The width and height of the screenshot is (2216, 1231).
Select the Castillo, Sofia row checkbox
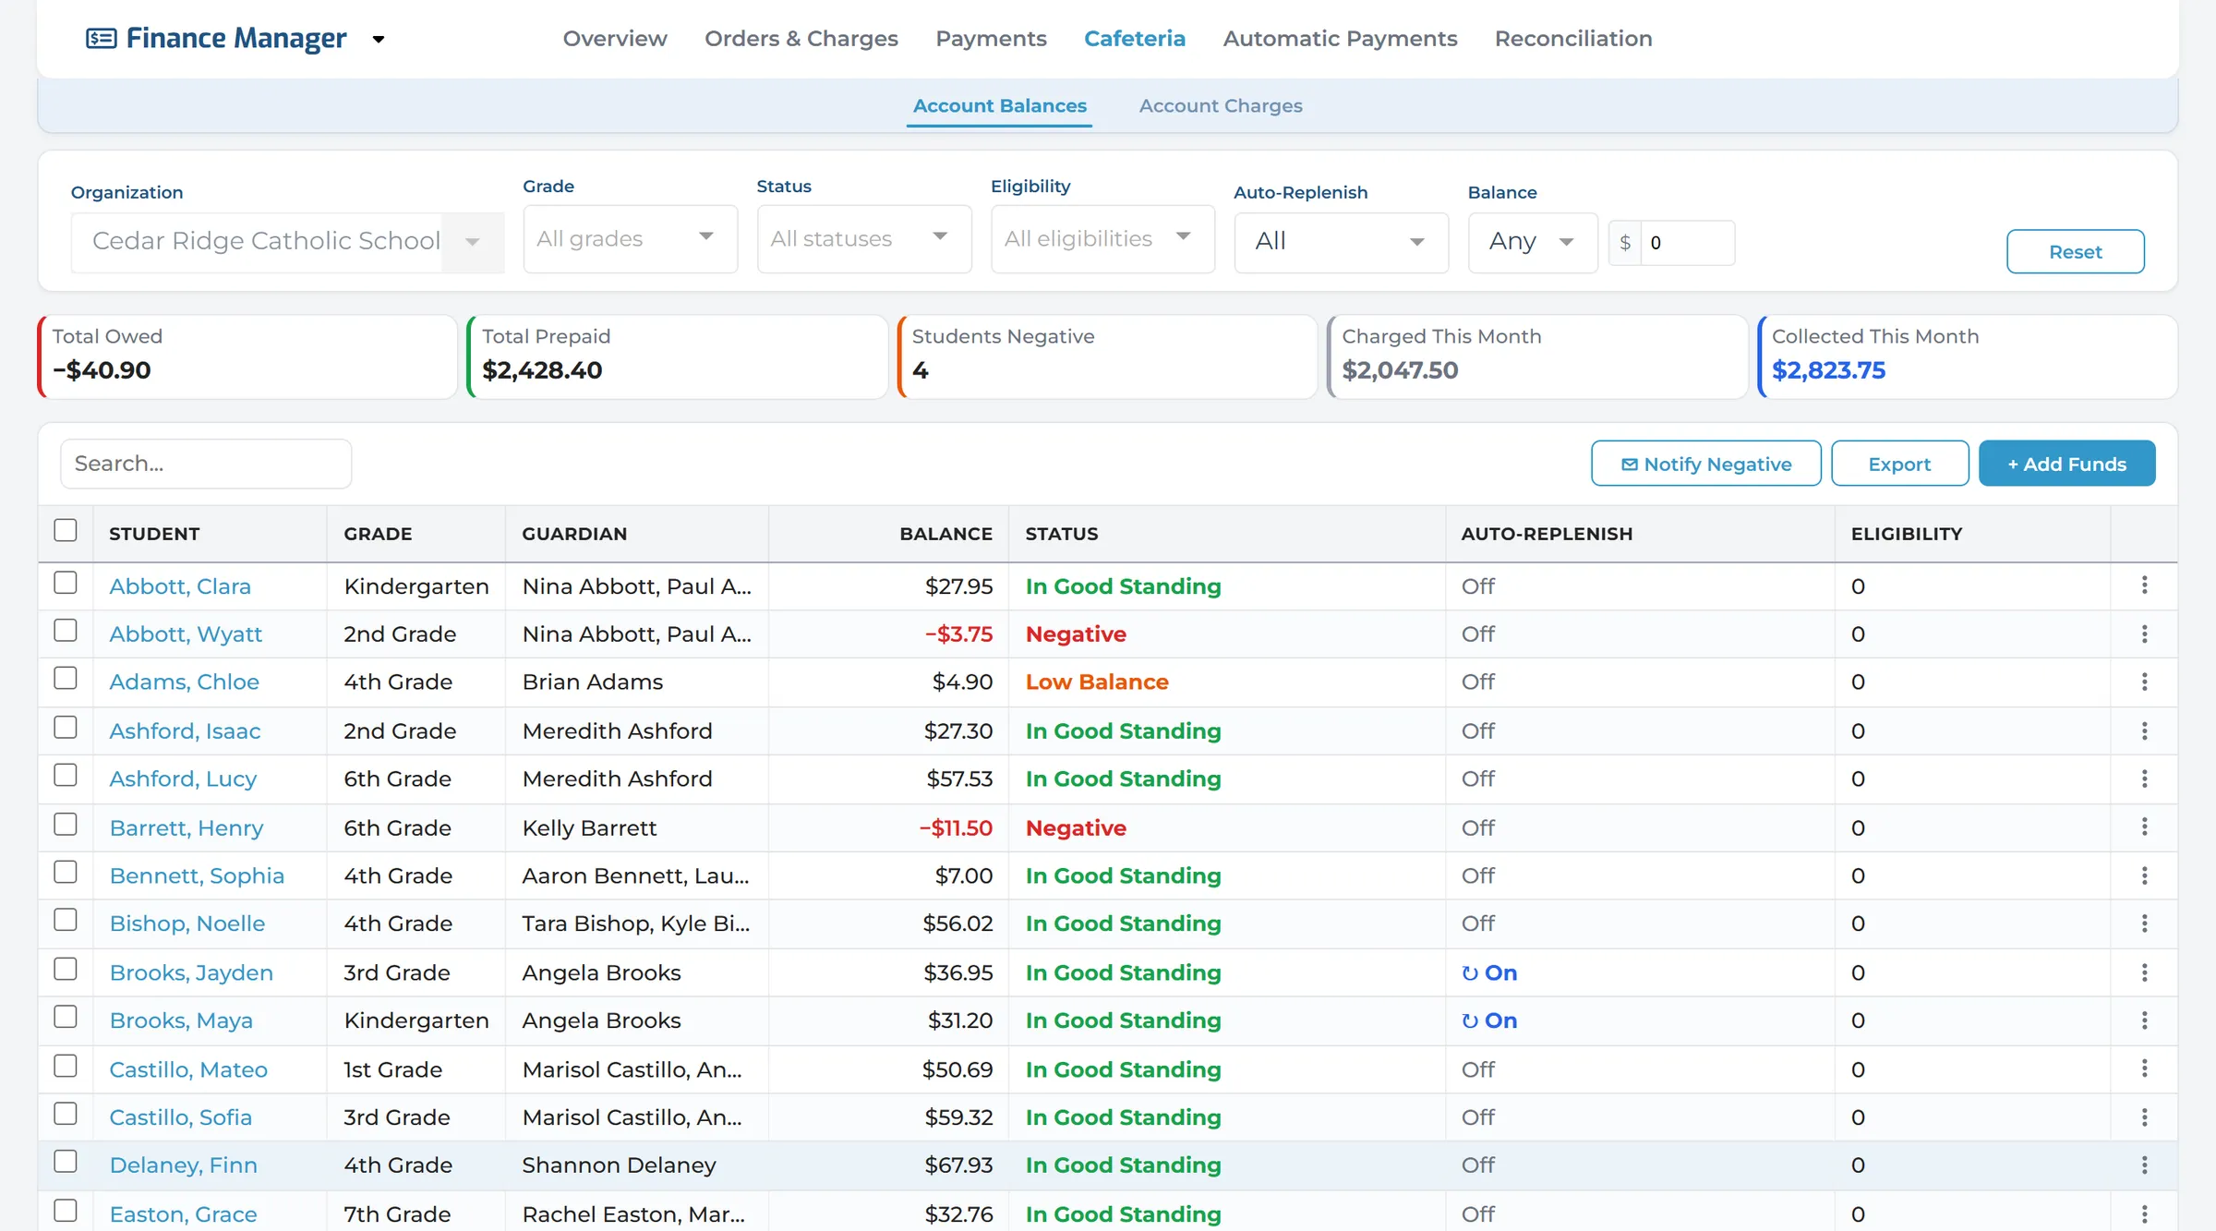tap(66, 1114)
